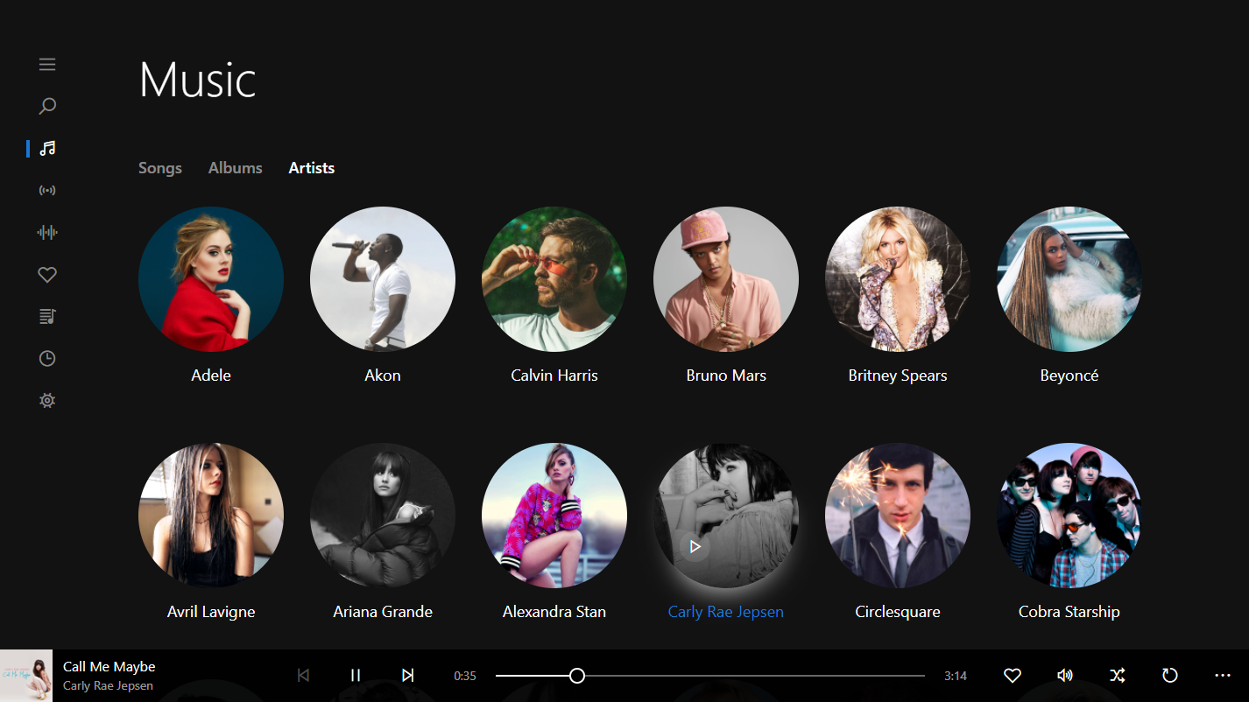Click the Beyoncé name label
Image resolution: width=1249 pixels, height=702 pixels.
[1069, 376]
